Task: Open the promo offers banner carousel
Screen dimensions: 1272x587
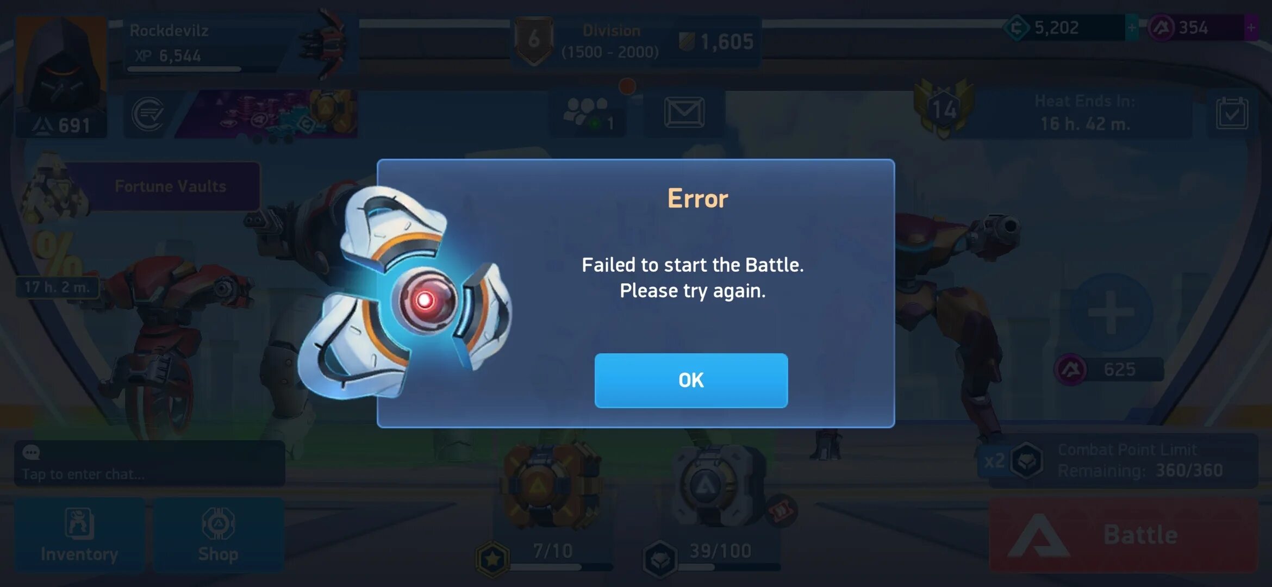Action: pyautogui.click(x=267, y=113)
